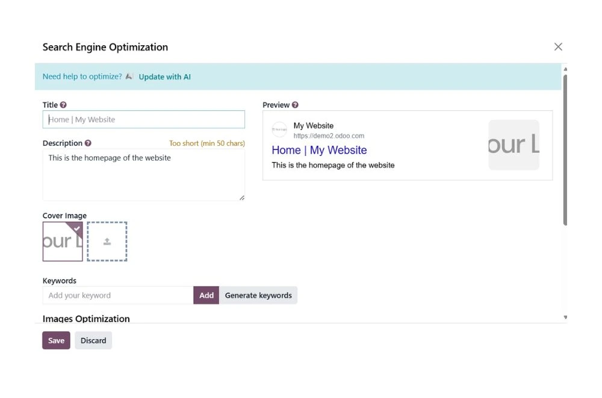The image size is (602, 398).
Task: Click the https://demo2.odoo.com URL text
Action: point(329,136)
